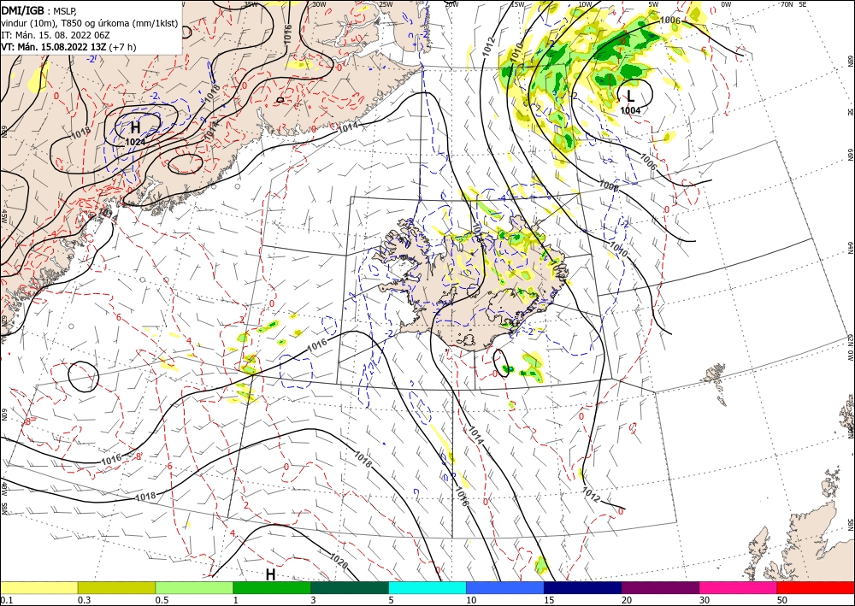855x606 pixels.
Task: Click the 15W longitude label
Action: coord(517,3)
